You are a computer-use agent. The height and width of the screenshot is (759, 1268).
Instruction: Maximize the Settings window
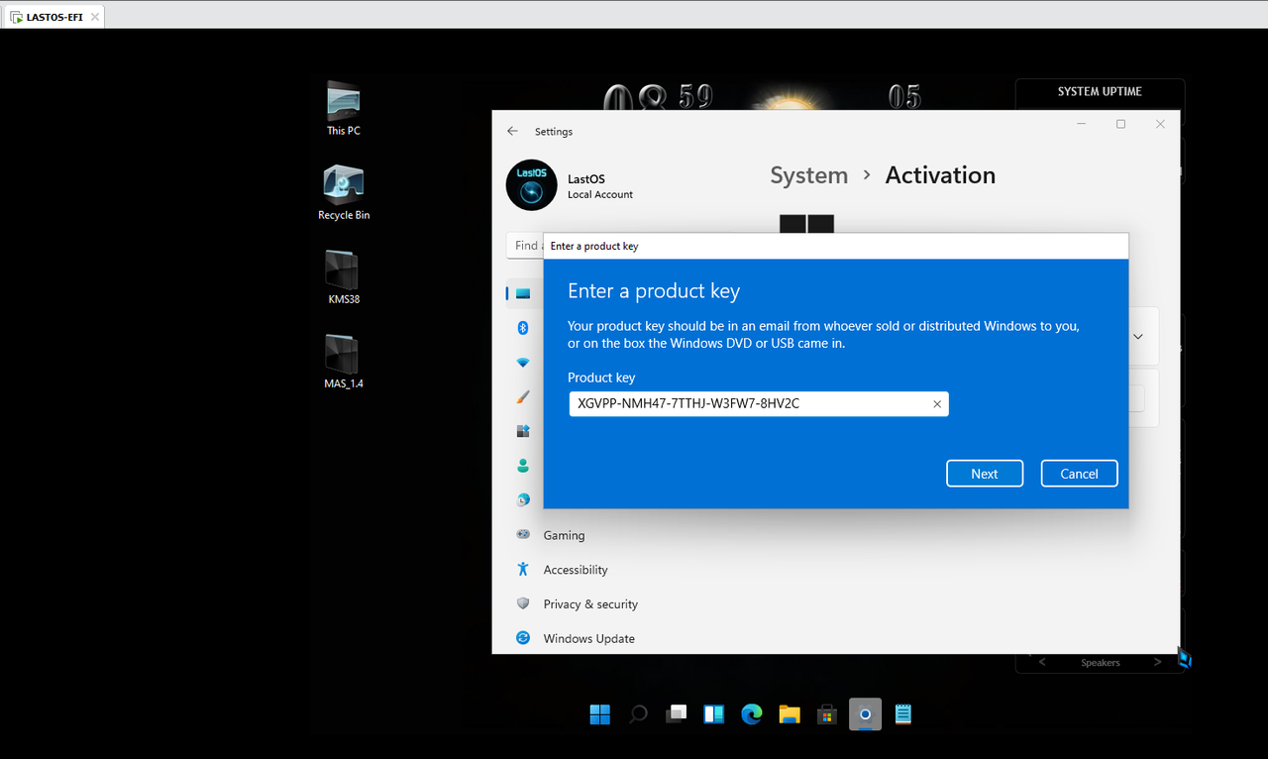1120,124
